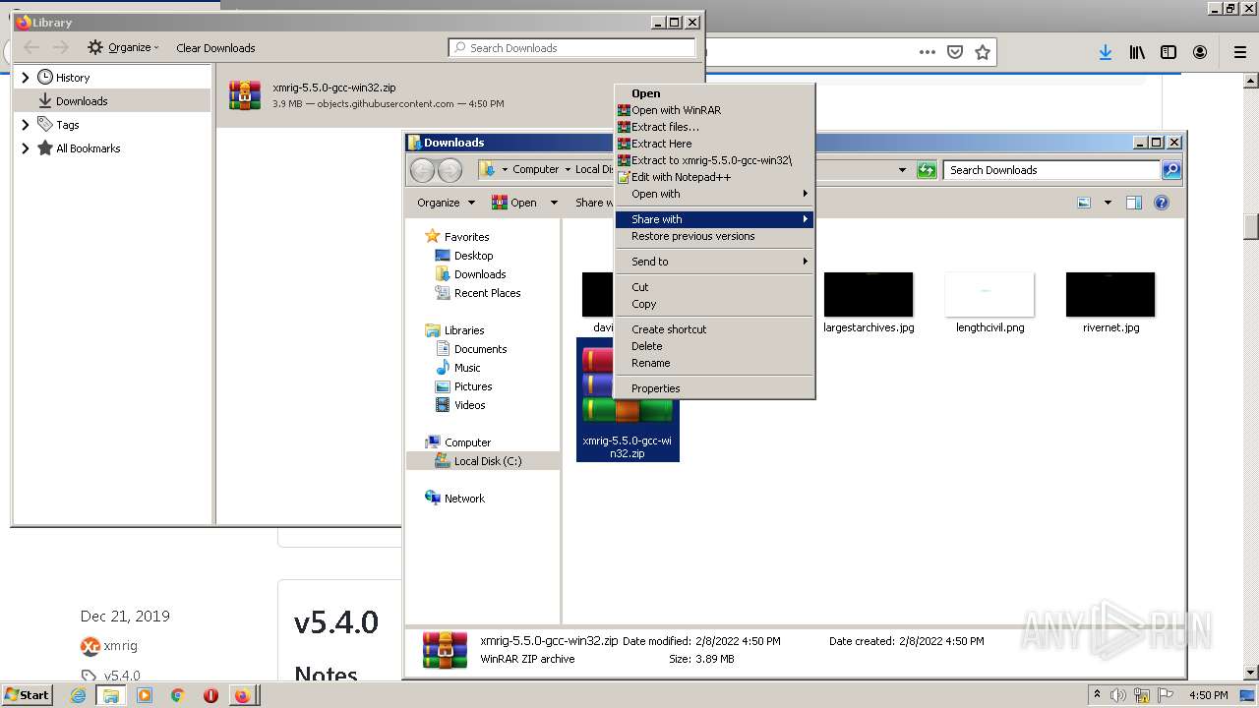Select xmrig zip entry in Library list
1259x708 pixels.
point(459,95)
